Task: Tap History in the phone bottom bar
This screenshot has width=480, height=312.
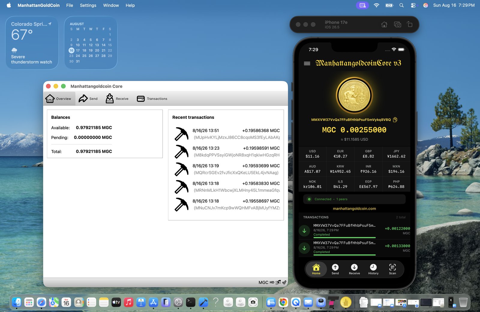Action: click(373, 269)
